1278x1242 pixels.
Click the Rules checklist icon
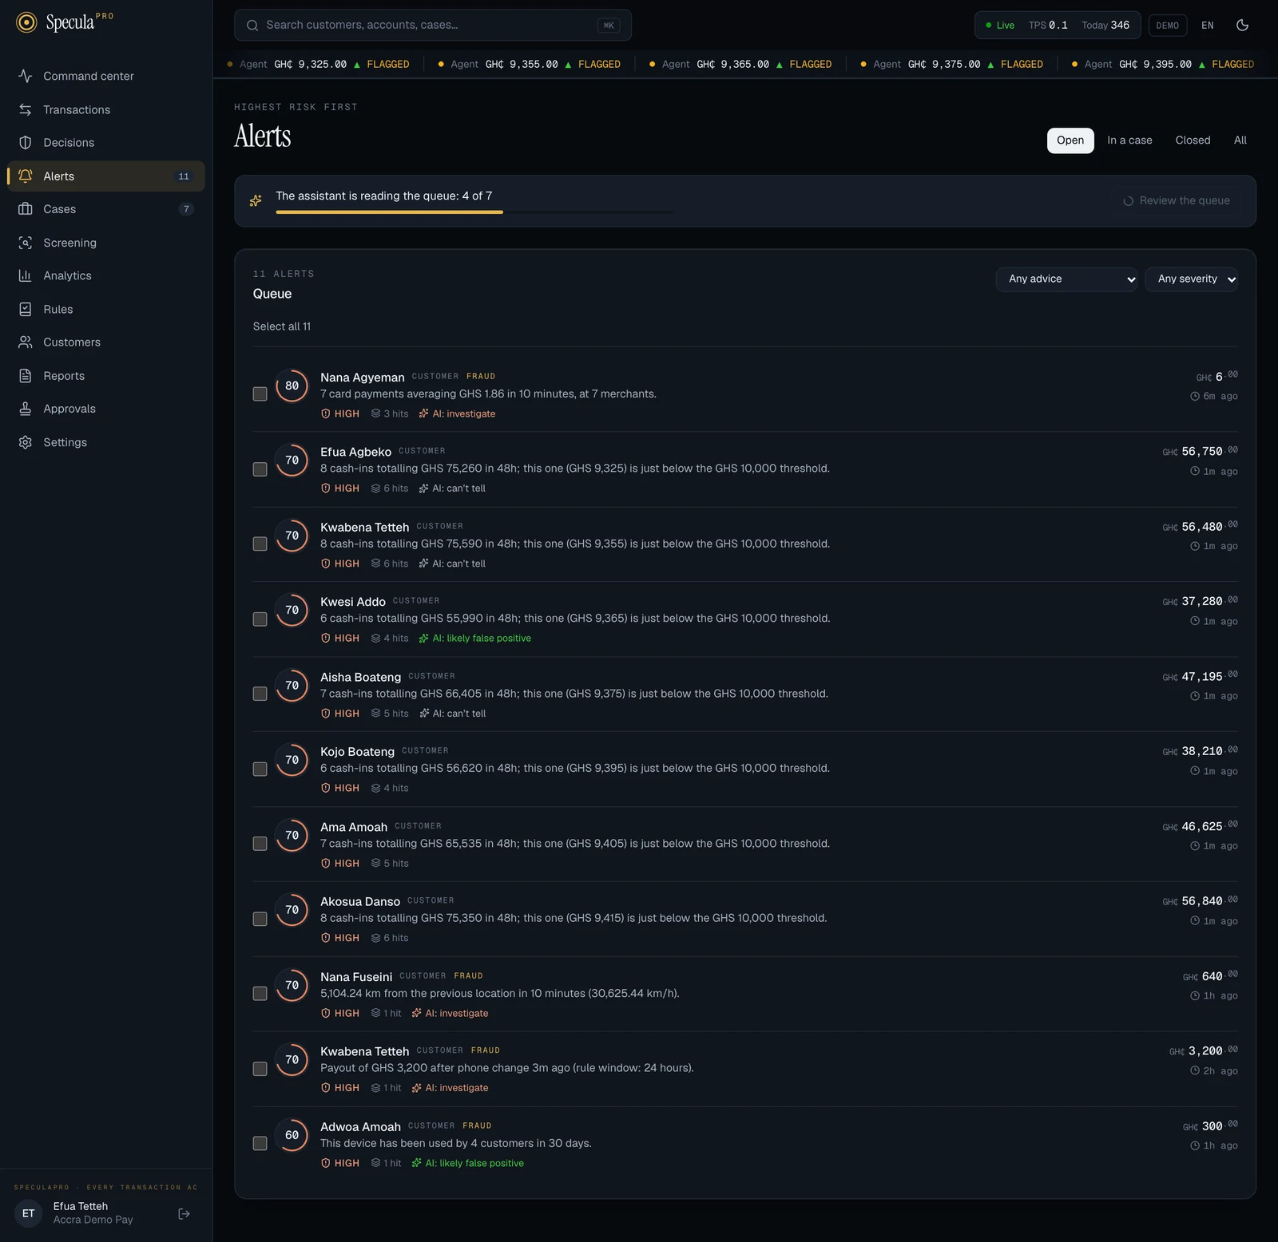tap(26, 309)
